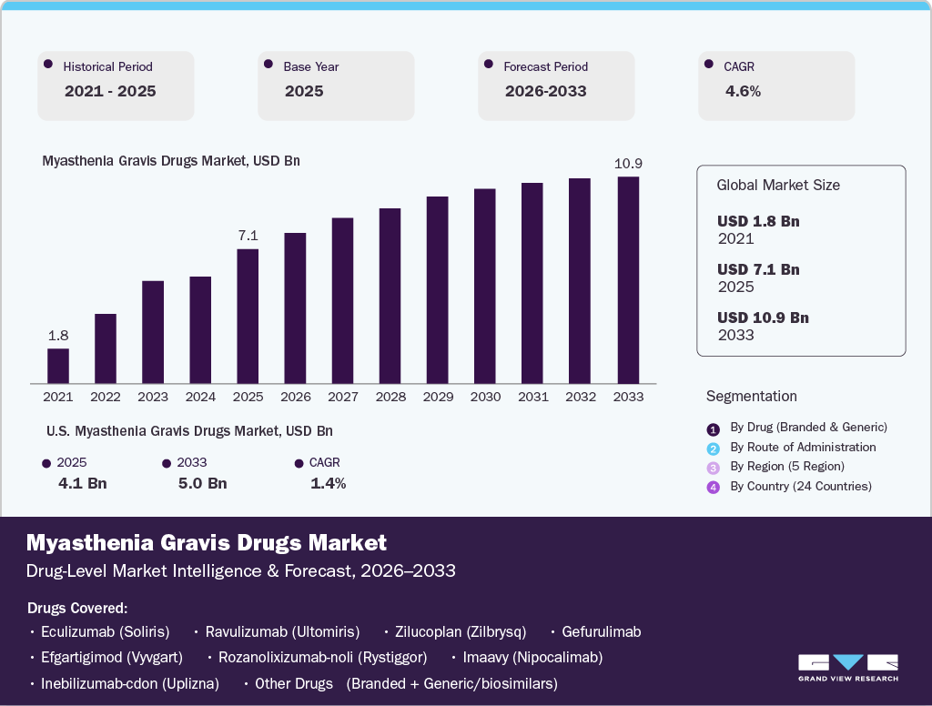The width and height of the screenshot is (932, 706).
Task: Click Eculizumab (Soliris) drug entry
Action: click(x=106, y=631)
